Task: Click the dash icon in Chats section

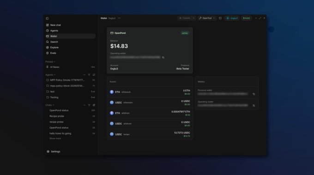Action: 85,105
